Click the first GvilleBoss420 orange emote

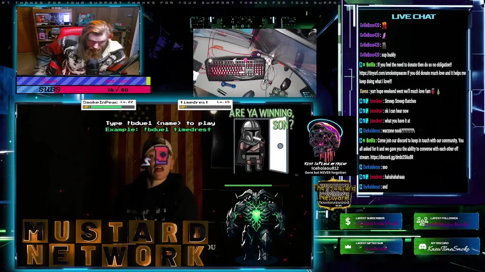pos(384,25)
